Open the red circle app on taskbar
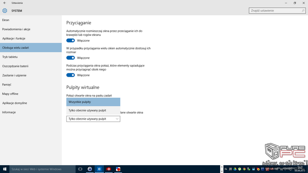The width and height of the screenshot is (308, 173). click(118, 169)
